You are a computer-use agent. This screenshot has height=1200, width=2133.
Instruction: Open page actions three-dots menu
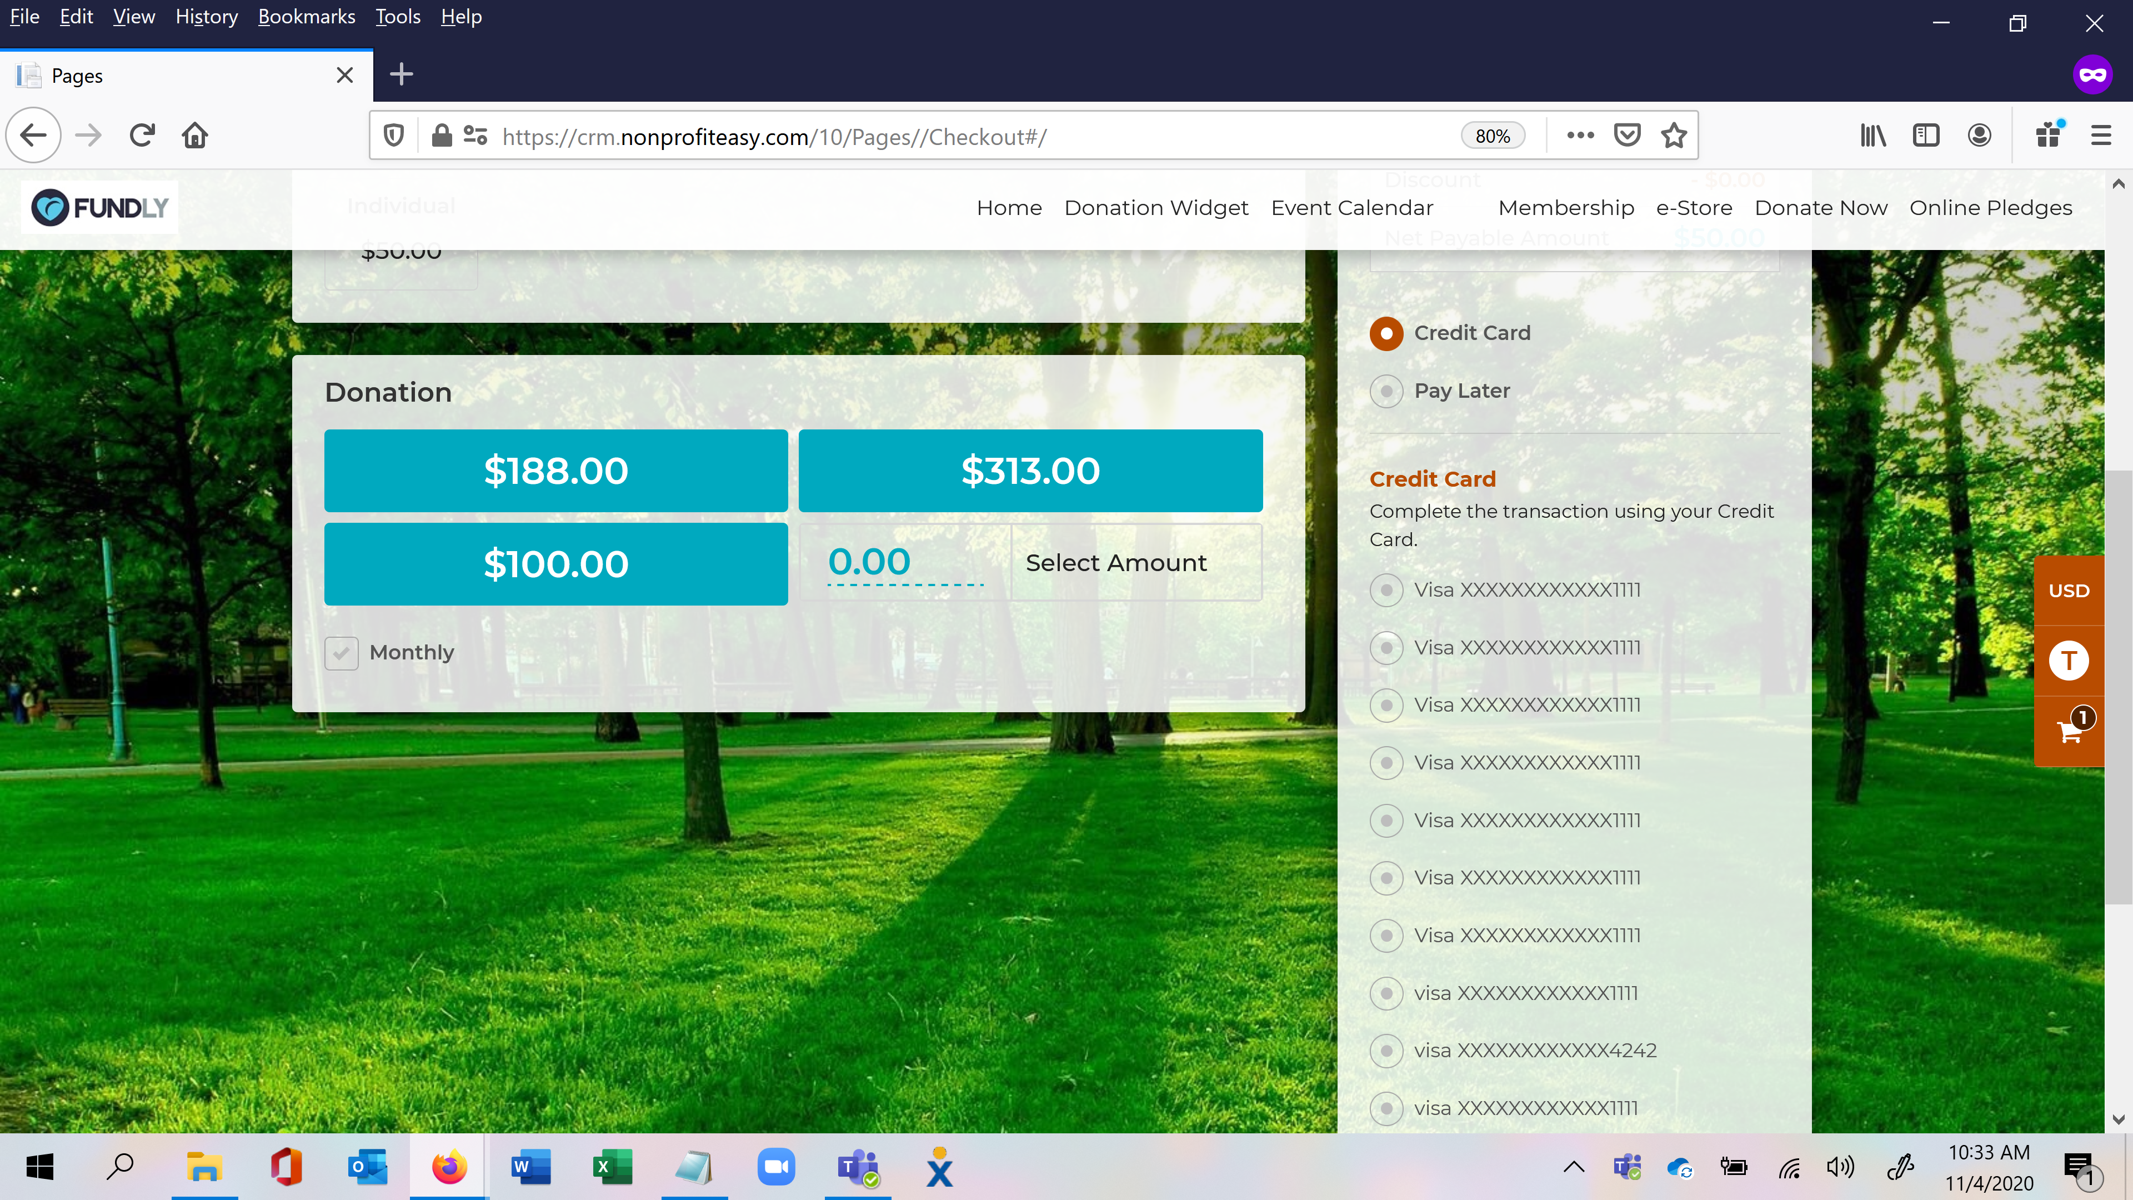coord(1580,135)
